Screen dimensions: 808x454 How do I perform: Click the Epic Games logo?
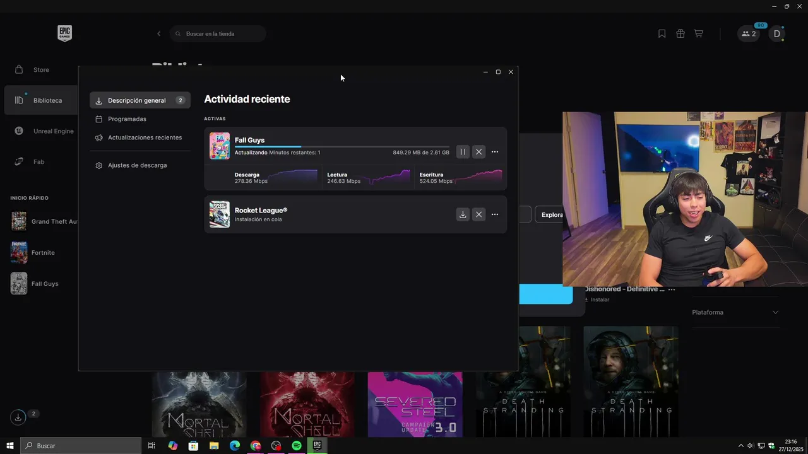64,33
